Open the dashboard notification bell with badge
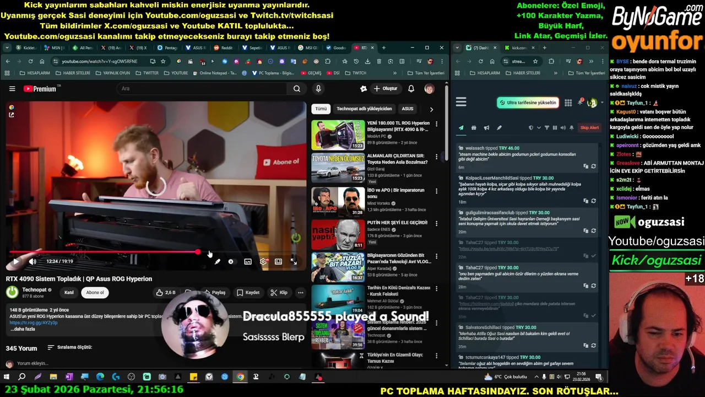The image size is (705, 397). pos(580,103)
